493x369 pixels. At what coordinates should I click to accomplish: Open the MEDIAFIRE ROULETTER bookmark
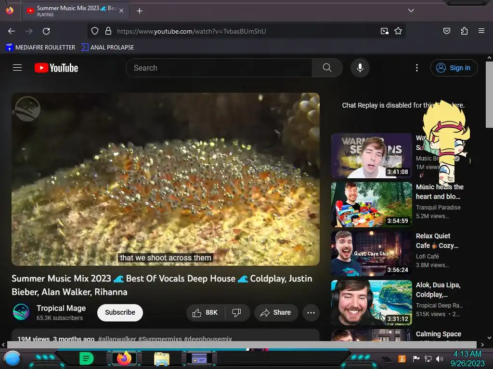pyautogui.click(x=40, y=48)
